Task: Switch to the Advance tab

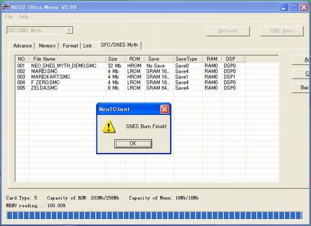Action: (22, 46)
